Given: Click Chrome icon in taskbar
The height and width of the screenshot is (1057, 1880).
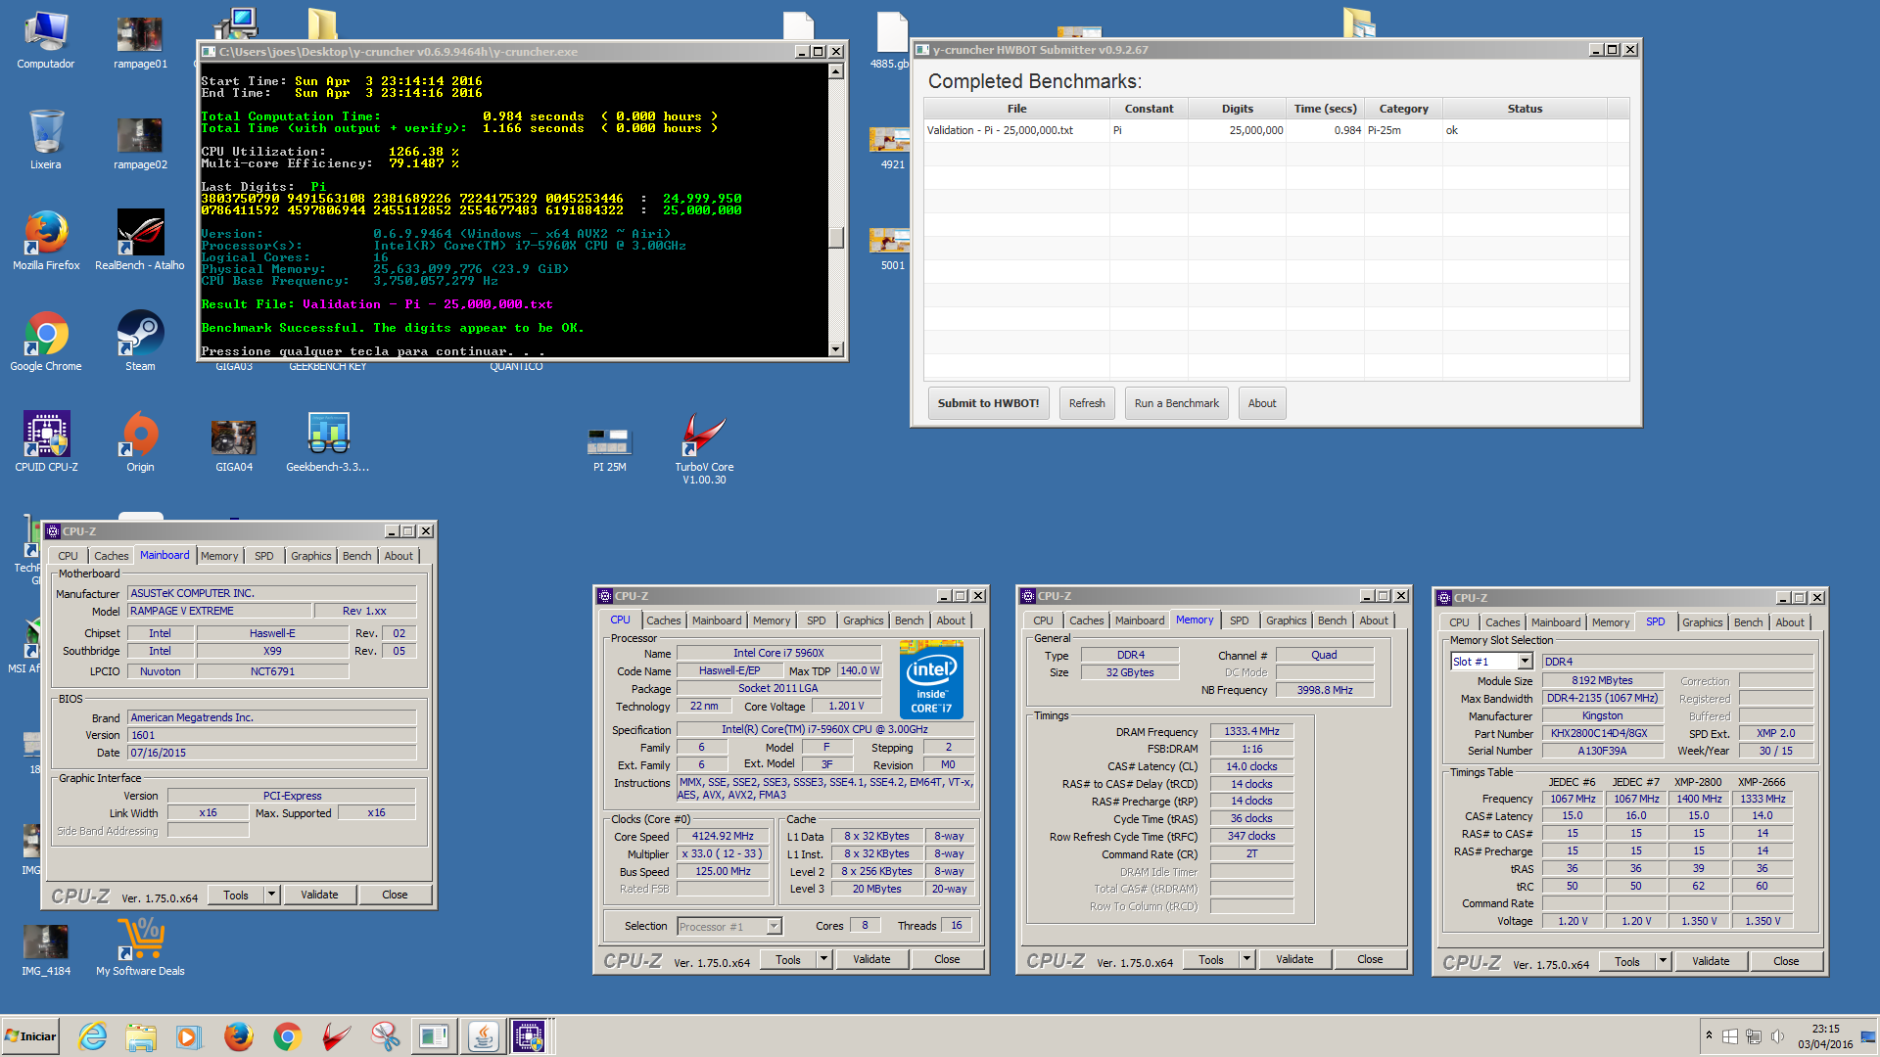Looking at the screenshot, I should point(287,1036).
